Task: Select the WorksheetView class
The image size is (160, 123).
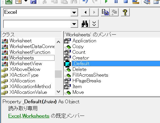Action: tap(26, 64)
